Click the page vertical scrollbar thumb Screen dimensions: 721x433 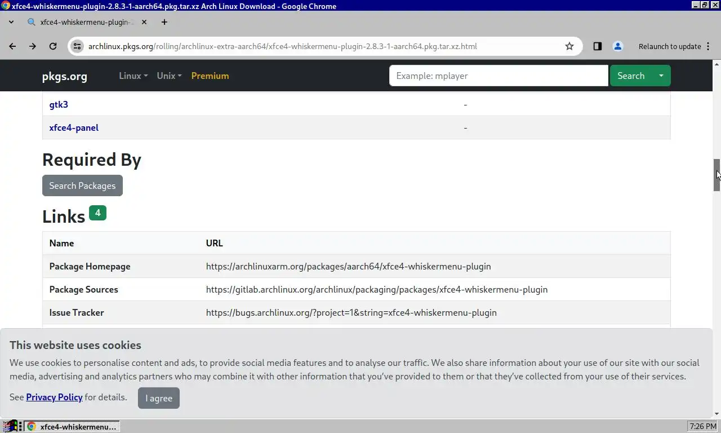click(x=717, y=175)
